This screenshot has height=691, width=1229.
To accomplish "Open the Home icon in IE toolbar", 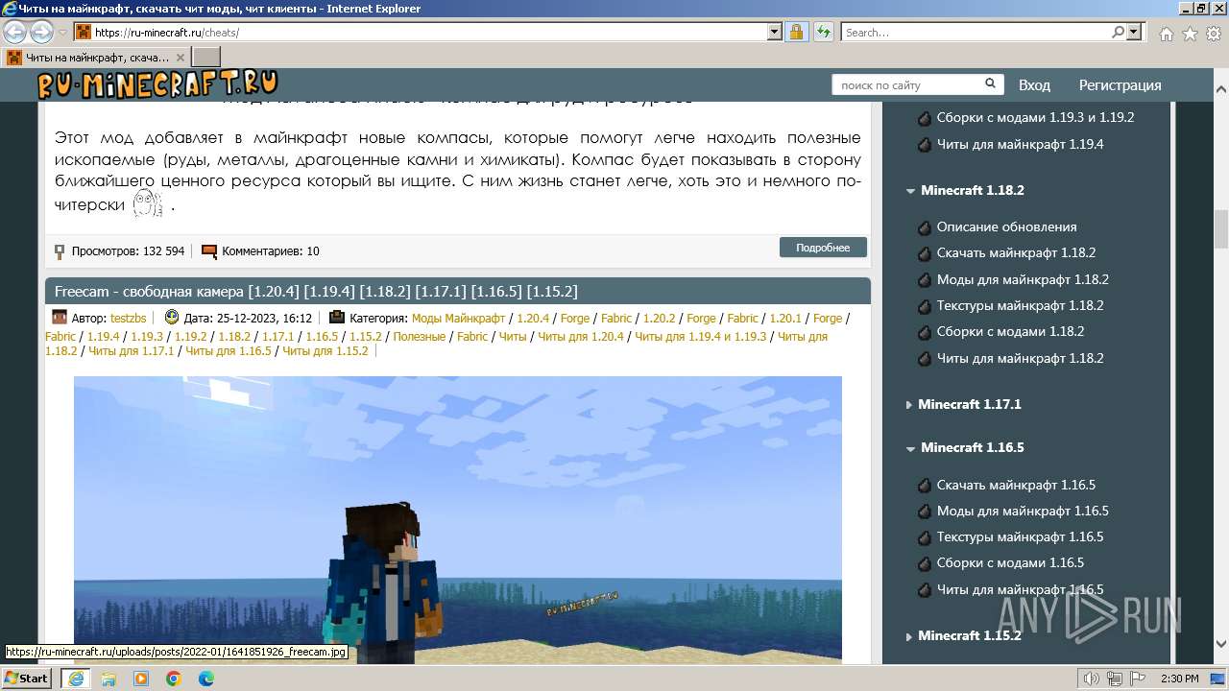I will [x=1166, y=33].
